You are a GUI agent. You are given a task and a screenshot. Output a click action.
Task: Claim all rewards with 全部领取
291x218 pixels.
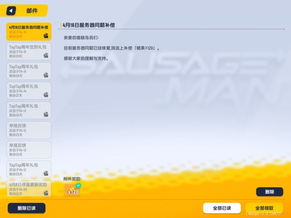(x=264, y=208)
